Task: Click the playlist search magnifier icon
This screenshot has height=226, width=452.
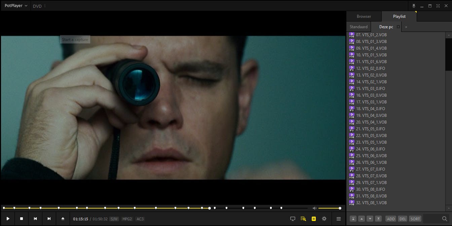Action: tap(445, 219)
